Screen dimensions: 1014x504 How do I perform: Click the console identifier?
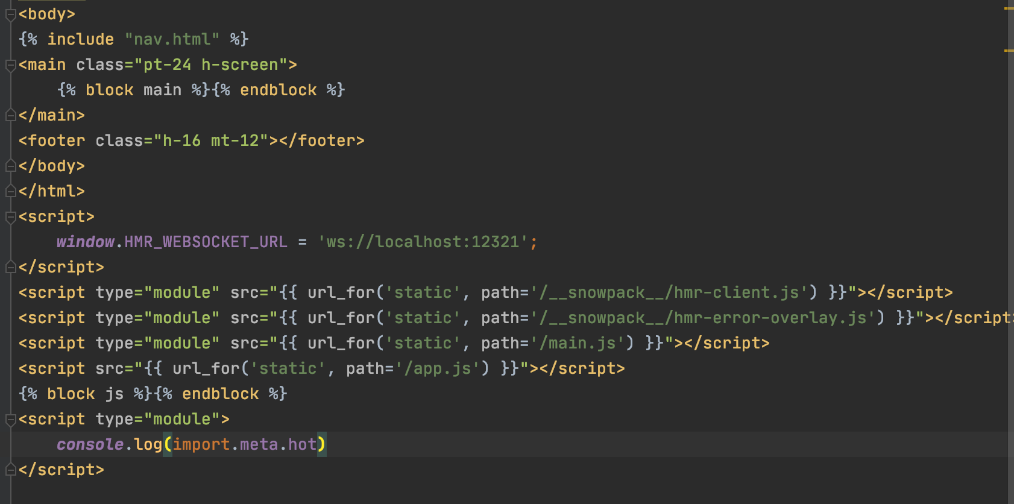click(90, 444)
